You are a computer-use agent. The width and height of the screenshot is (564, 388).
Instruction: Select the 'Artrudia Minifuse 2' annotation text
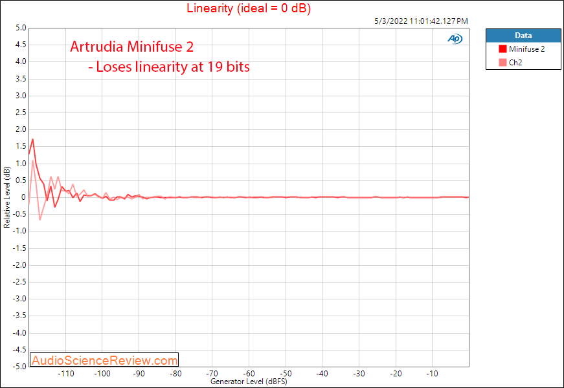[131, 47]
